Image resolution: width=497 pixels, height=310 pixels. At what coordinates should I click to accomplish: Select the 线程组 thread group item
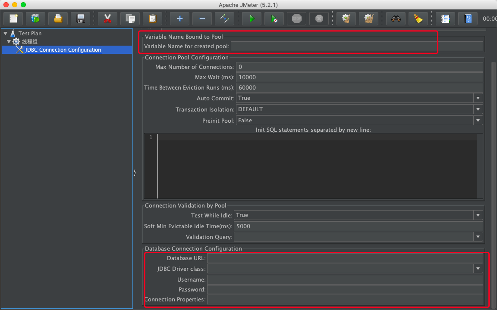pyautogui.click(x=29, y=41)
